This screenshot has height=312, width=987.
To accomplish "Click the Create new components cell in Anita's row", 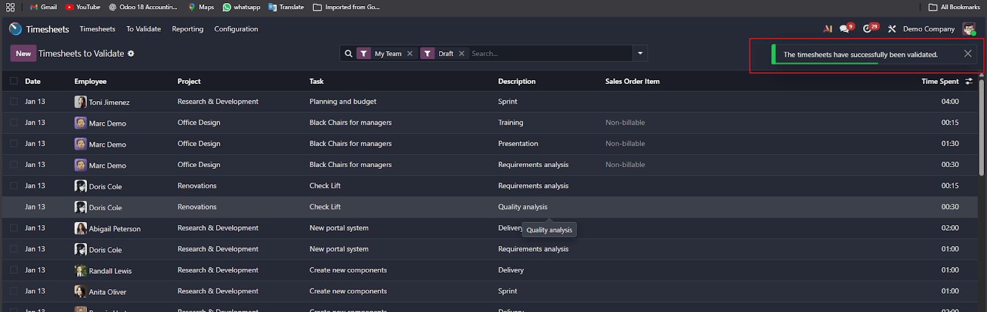I will click(x=348, y=291).
